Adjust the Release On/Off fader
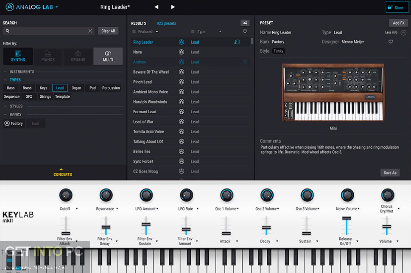The height and width of the screenshot is (273, 411). pos(347,218)
